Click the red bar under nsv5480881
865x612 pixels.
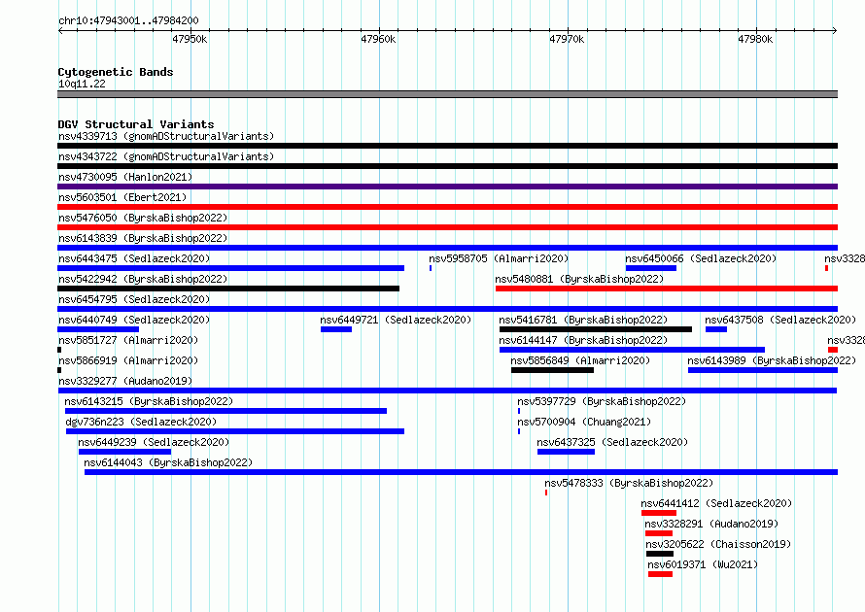click(x=667, y=289)
